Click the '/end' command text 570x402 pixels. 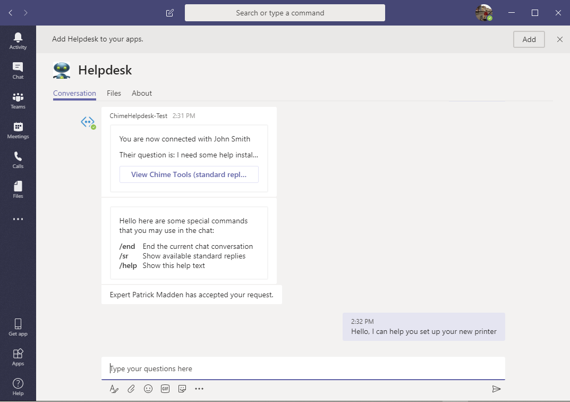point(127,246)
